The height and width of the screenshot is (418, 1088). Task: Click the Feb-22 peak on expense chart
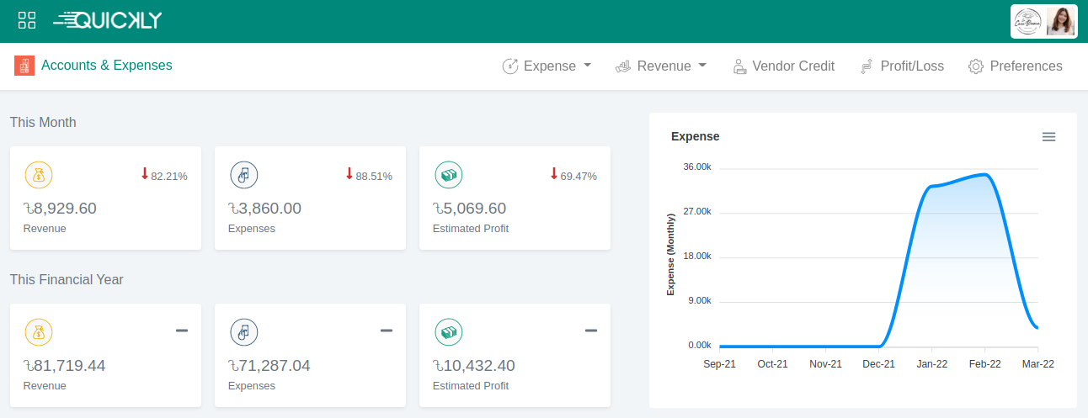(984, 175)
